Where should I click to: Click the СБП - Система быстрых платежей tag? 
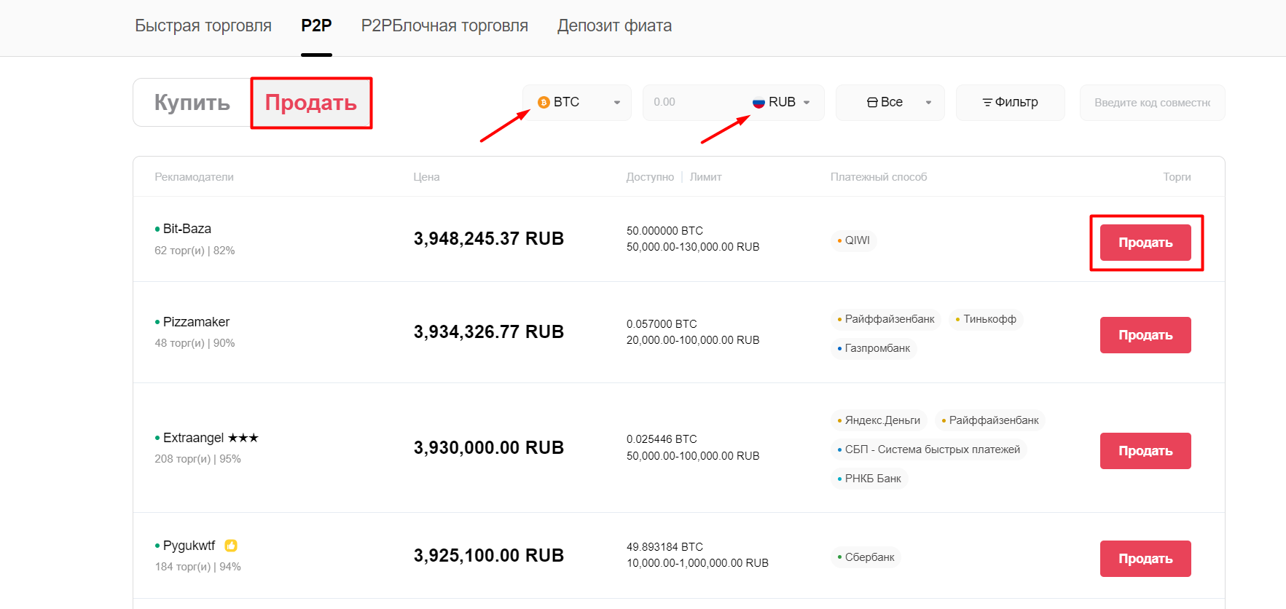click(929, 449)
